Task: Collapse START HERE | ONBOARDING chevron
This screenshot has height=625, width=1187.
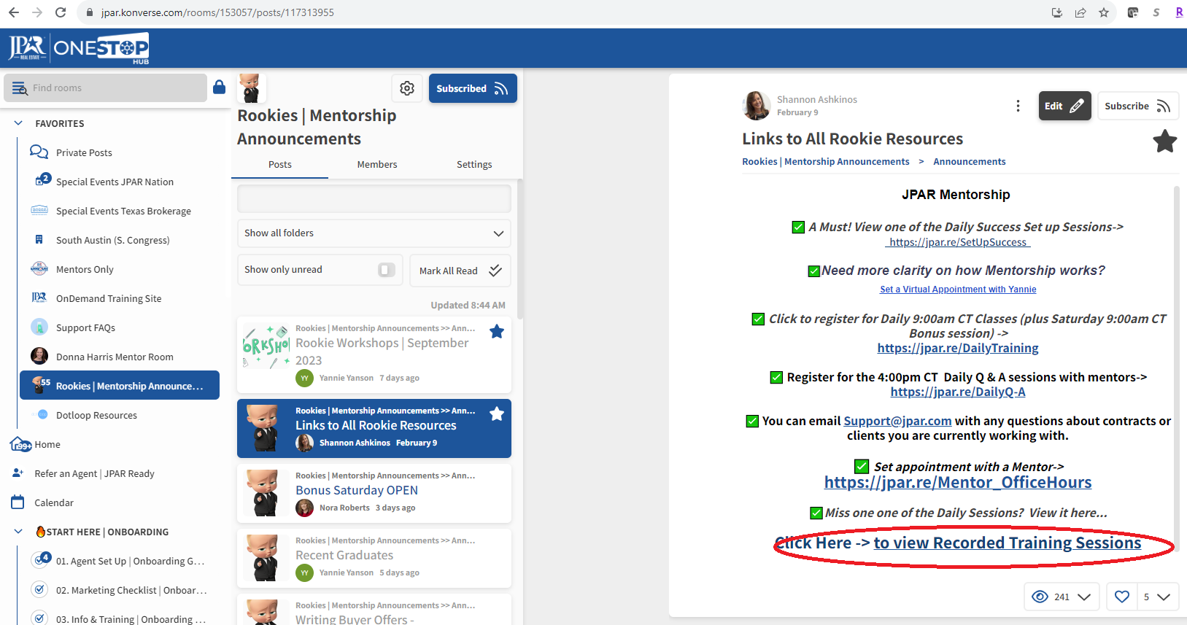Action: coord(18,532)
